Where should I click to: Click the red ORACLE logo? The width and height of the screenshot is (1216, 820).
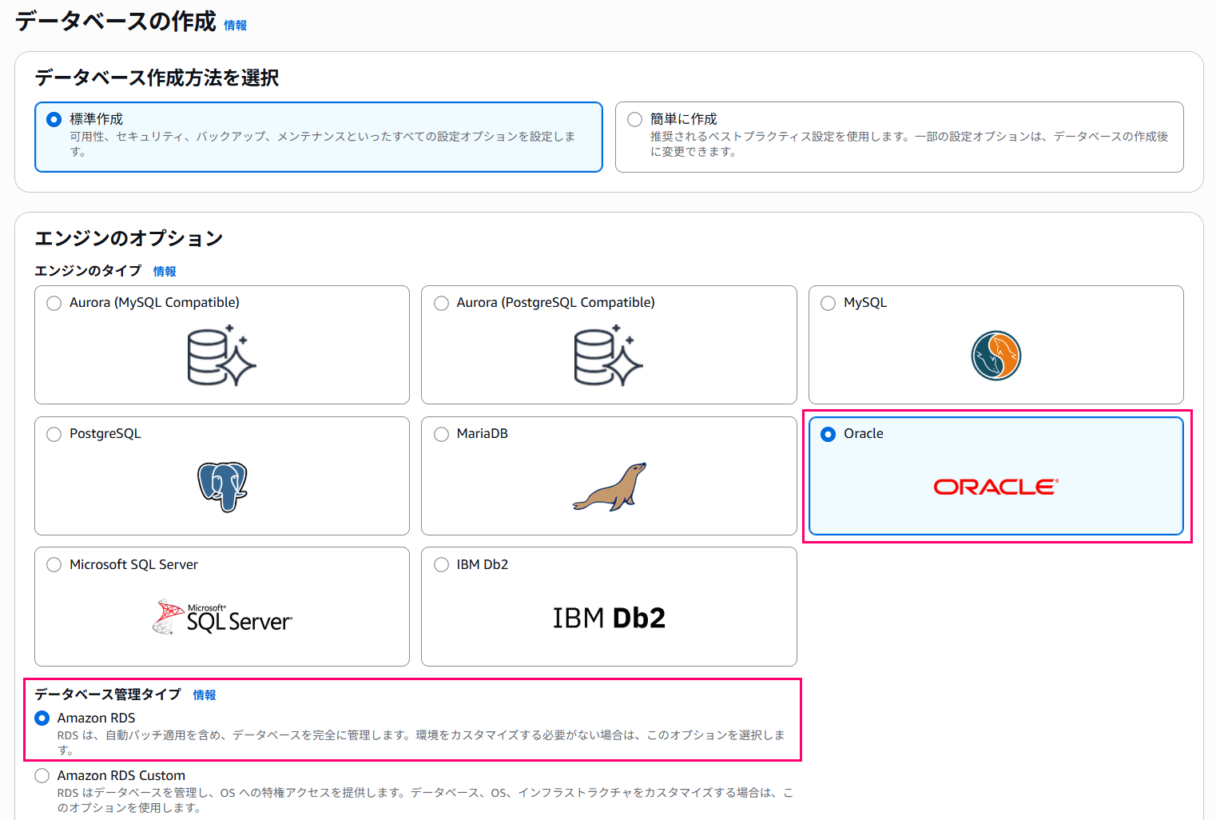click(996, 487)
